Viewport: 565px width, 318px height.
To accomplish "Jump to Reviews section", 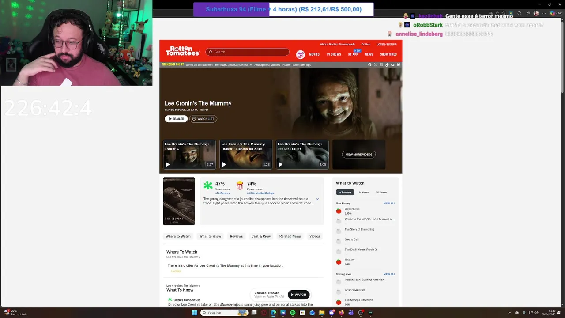I will click(236, 236).
